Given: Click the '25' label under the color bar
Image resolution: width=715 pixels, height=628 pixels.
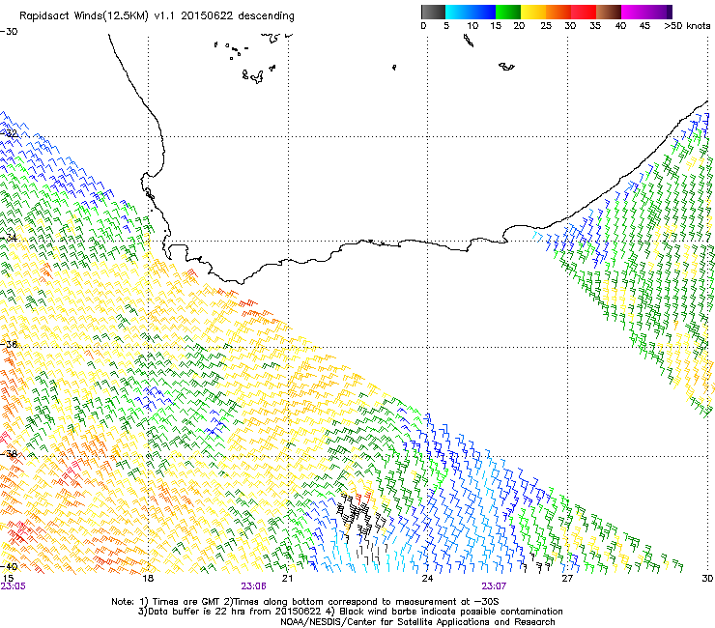Looking at the screenshot, I should (546, 26).
